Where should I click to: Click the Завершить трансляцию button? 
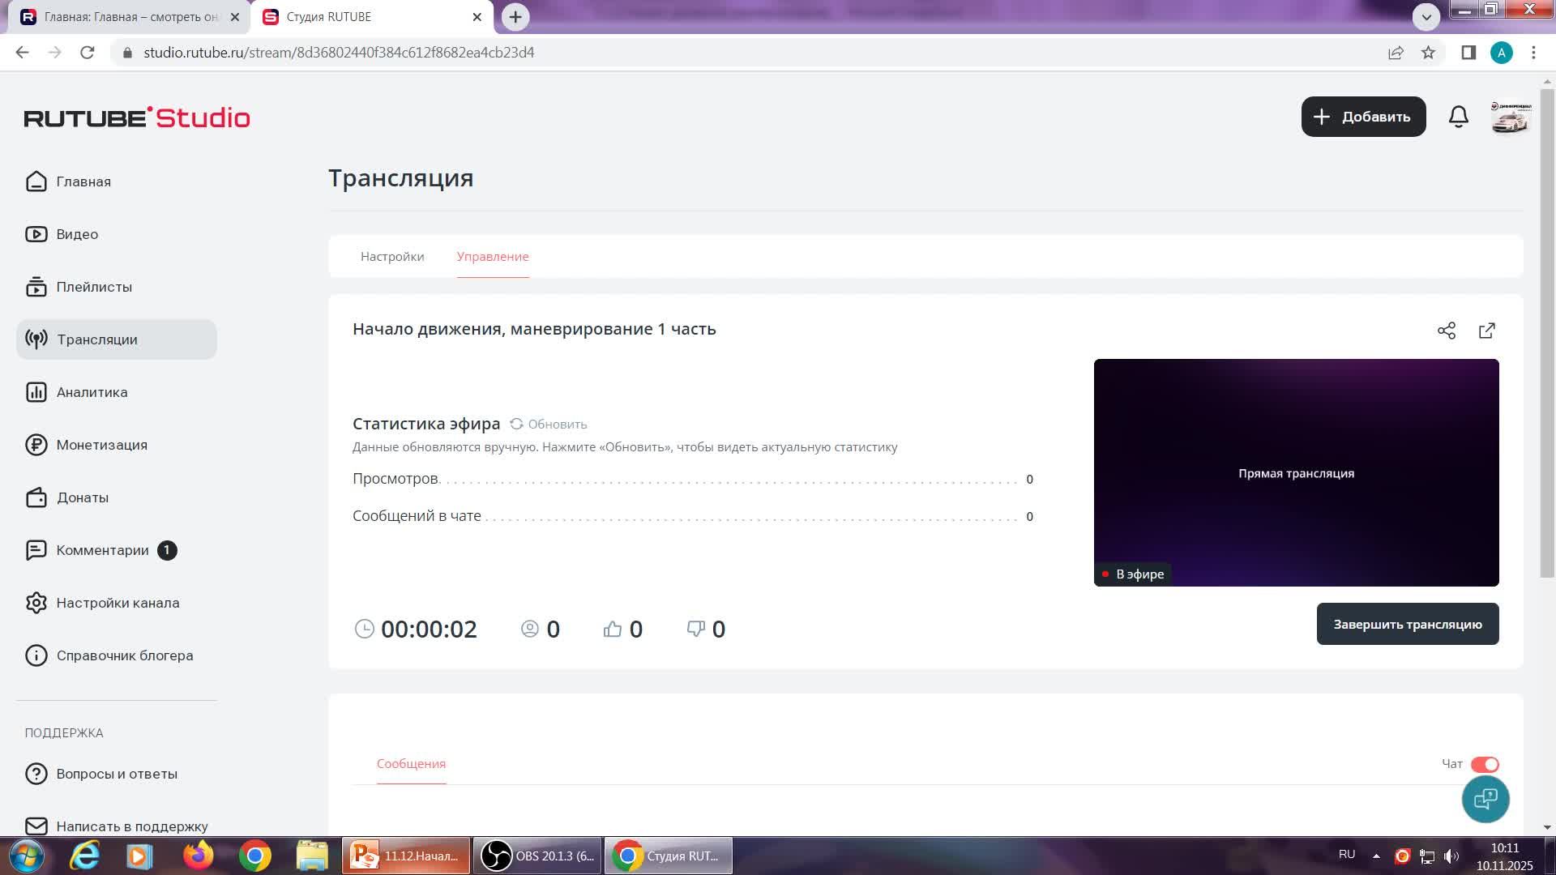[1408, 624]
